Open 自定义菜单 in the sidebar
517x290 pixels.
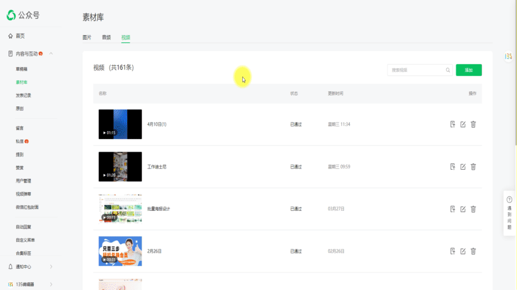coord(25,240)
